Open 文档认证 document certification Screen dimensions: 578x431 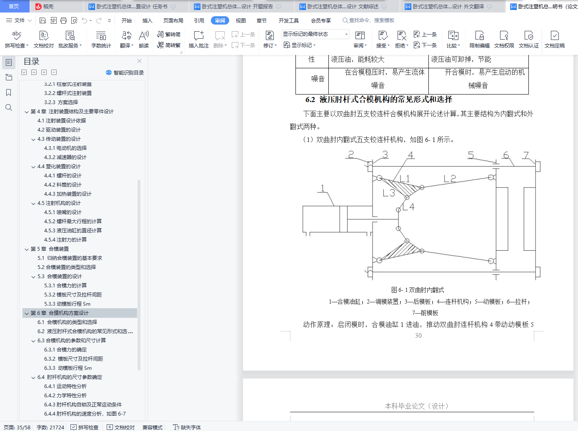tap(529, 40)
